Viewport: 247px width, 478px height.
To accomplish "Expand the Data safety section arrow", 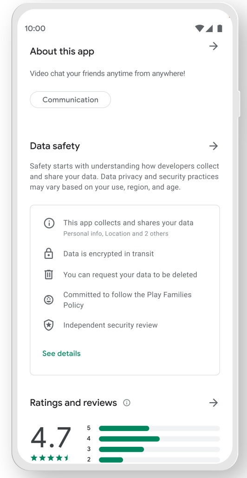I will (x=214, y=146).
